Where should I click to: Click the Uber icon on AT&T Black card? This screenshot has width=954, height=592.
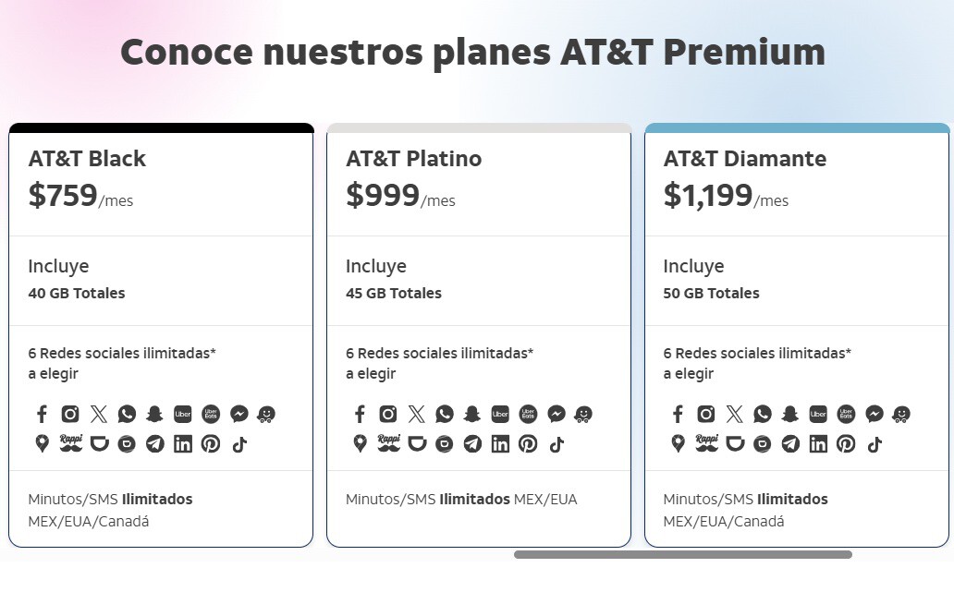(182, 414)
